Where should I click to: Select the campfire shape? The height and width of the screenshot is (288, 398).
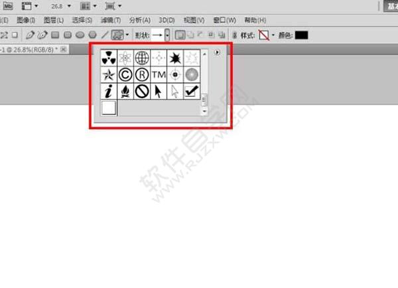125,91
